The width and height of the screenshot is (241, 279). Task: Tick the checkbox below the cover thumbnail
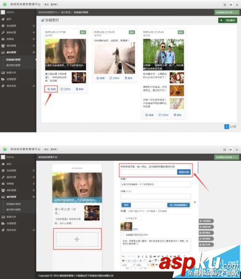(x=122, y=234)
